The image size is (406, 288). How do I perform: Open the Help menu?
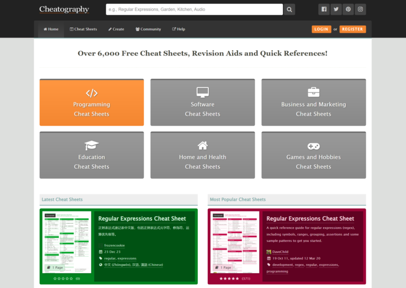[x=179, y=29]
